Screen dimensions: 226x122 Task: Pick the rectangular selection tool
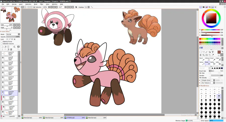point(200,52)
